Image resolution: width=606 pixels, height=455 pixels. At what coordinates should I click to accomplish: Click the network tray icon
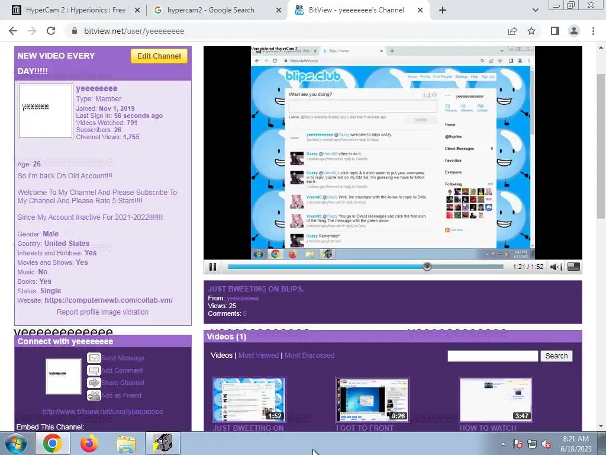[x=532, y=444]
